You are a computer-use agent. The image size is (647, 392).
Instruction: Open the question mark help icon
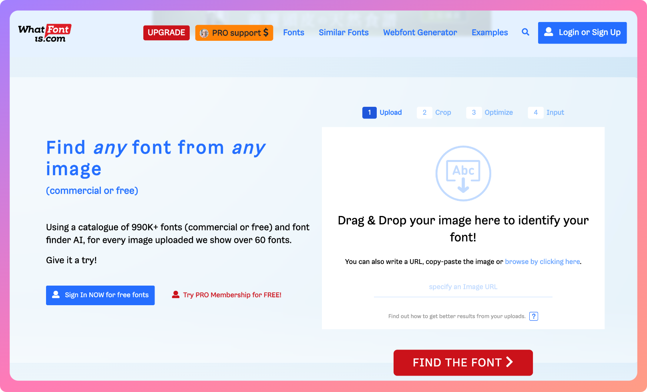click(534, 316)
